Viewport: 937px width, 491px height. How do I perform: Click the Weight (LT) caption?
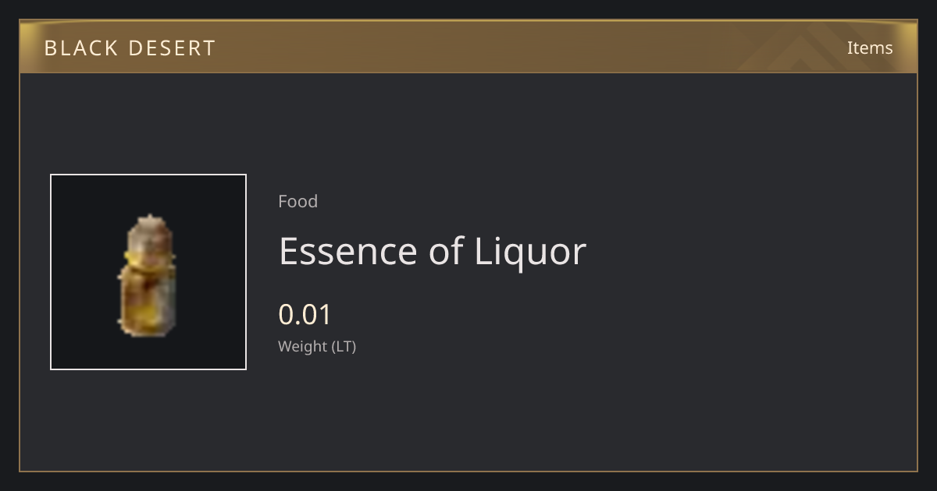click(317, 347)
